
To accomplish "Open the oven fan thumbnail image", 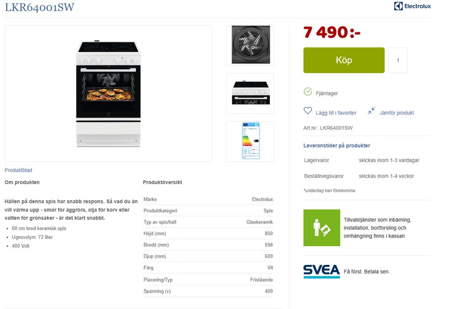I will coord(250,45).
